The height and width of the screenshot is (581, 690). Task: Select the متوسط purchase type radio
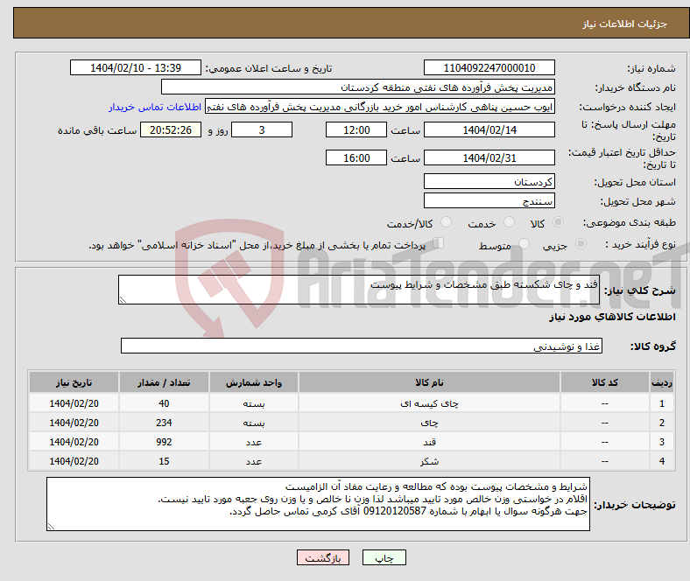point(524,243)
